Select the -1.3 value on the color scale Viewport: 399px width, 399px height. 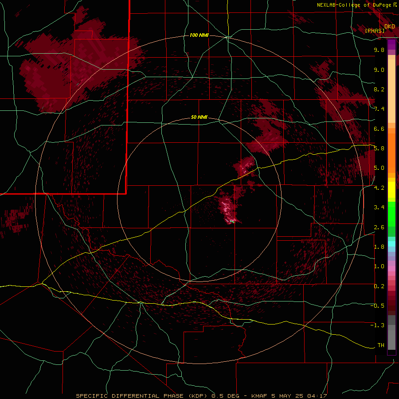pos(377,325)
